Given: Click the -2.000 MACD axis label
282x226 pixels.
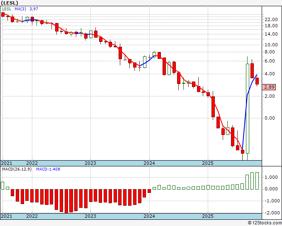Looking at the screenshot, I should coord(271,213).
